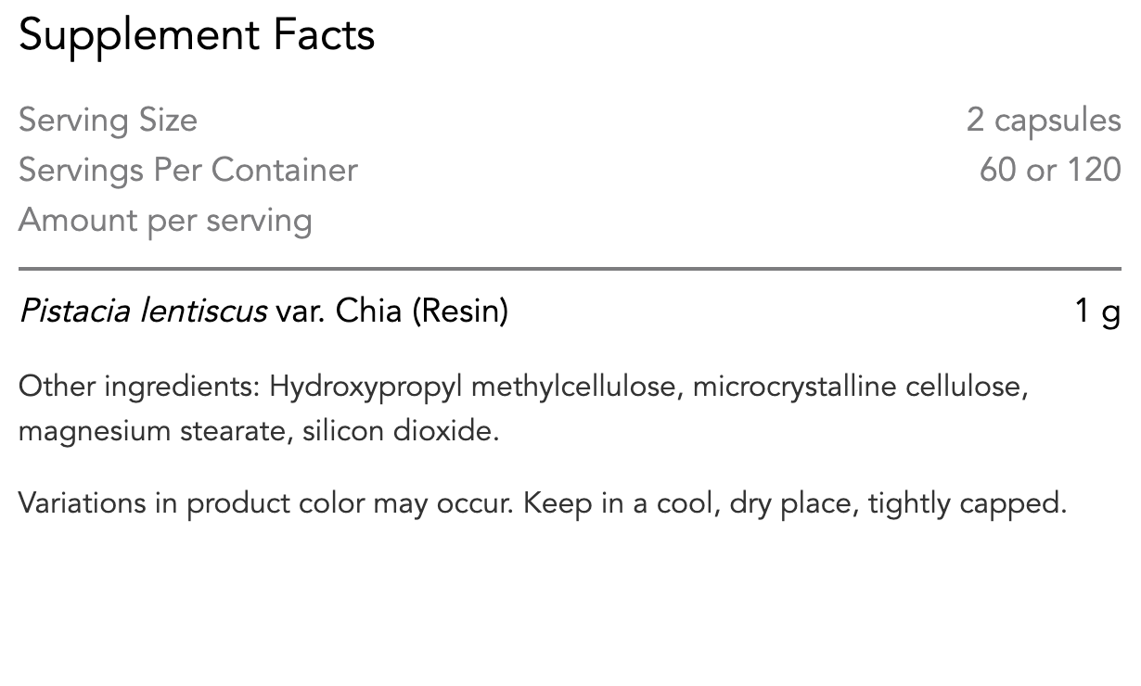This screenshot has width=1141, height=686.
Task: Click the 1 g amount value
Action: coord(1097,311)
